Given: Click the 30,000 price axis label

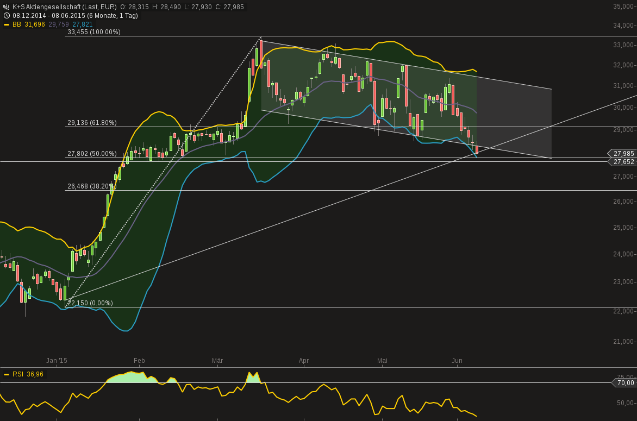Looking at the screenshot, I should click(623, 108).
